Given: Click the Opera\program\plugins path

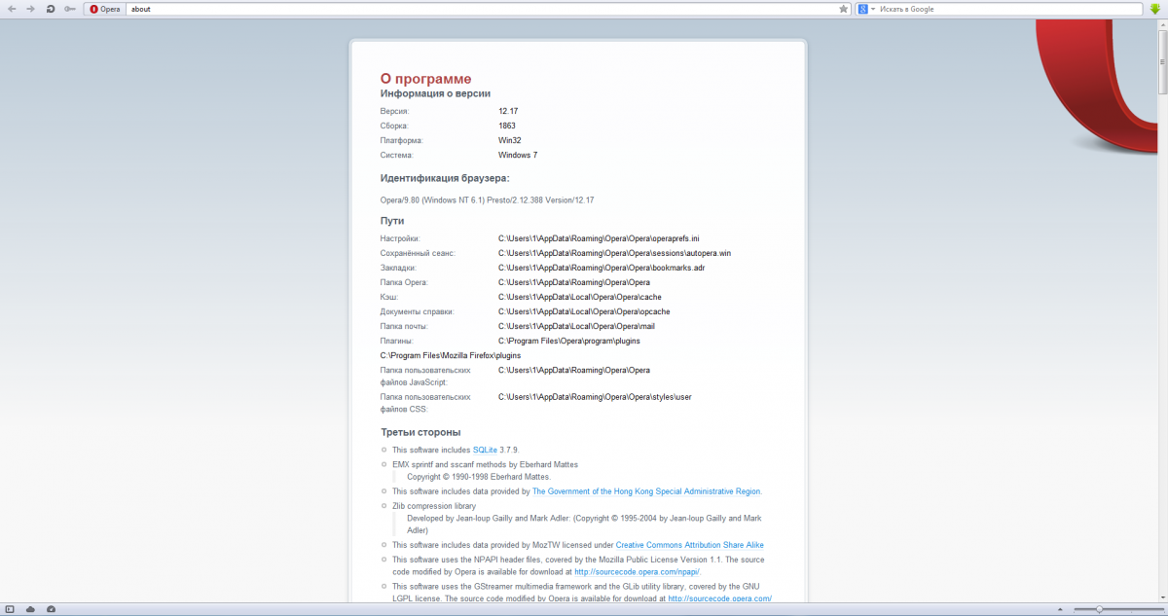Looking at the screenshot, I should click(569, 341).
